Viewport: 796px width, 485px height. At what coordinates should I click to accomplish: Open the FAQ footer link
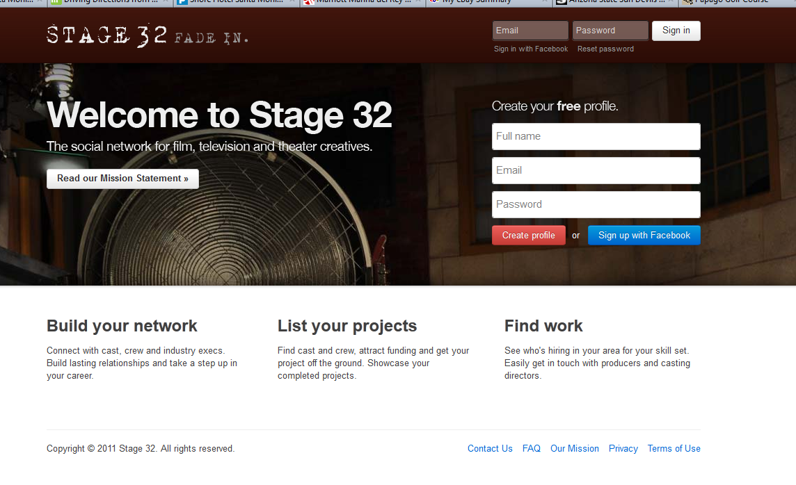coord(531,448)
